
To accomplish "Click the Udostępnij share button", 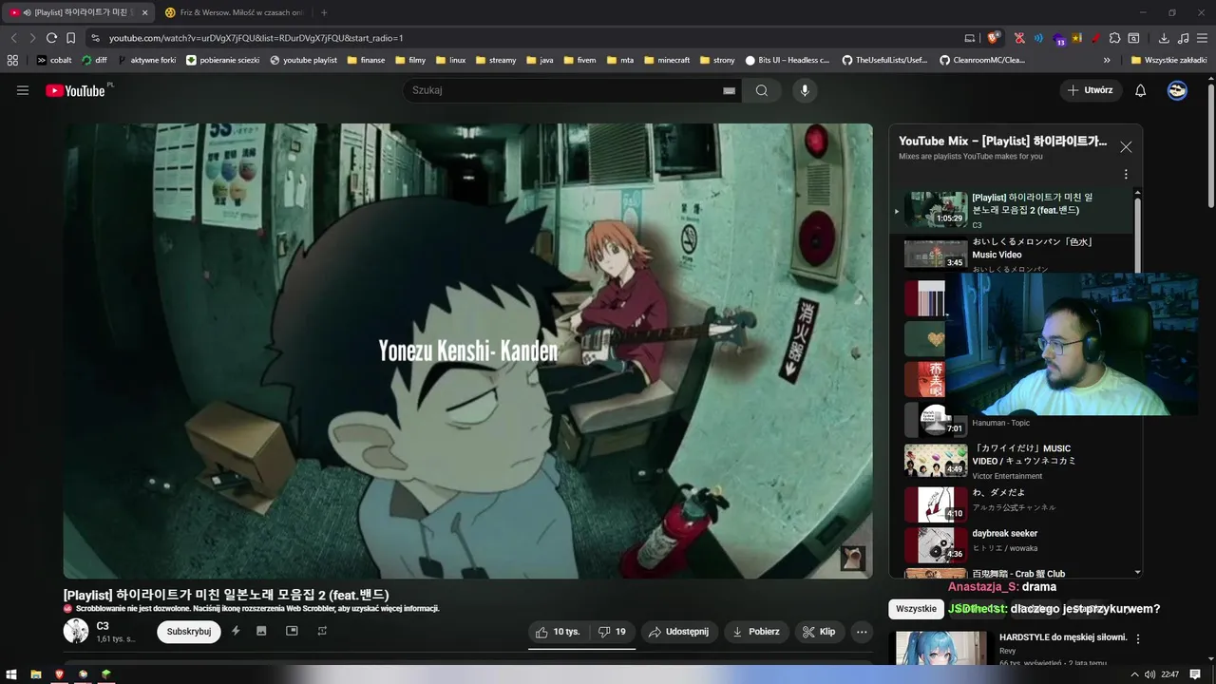I will click(x=678, y=632).
